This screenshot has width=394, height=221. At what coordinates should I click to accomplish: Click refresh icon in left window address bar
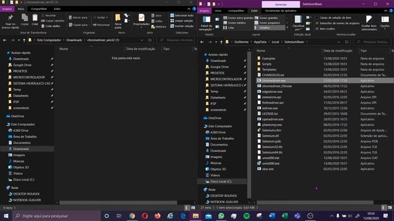[150, 40]
